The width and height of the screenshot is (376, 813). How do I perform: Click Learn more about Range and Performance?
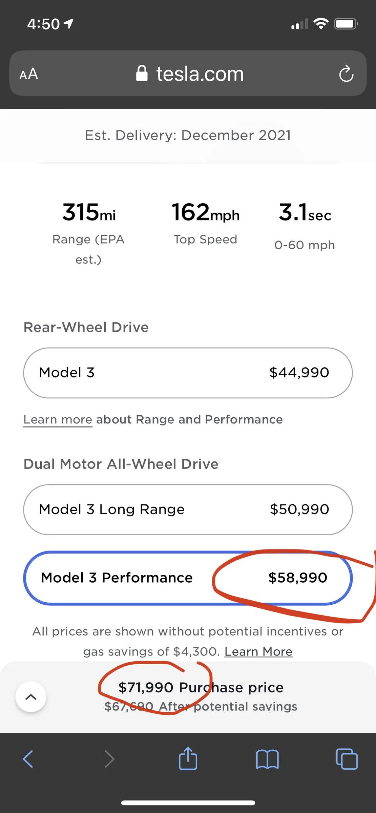pyautogui.click(x=58, y=420)
